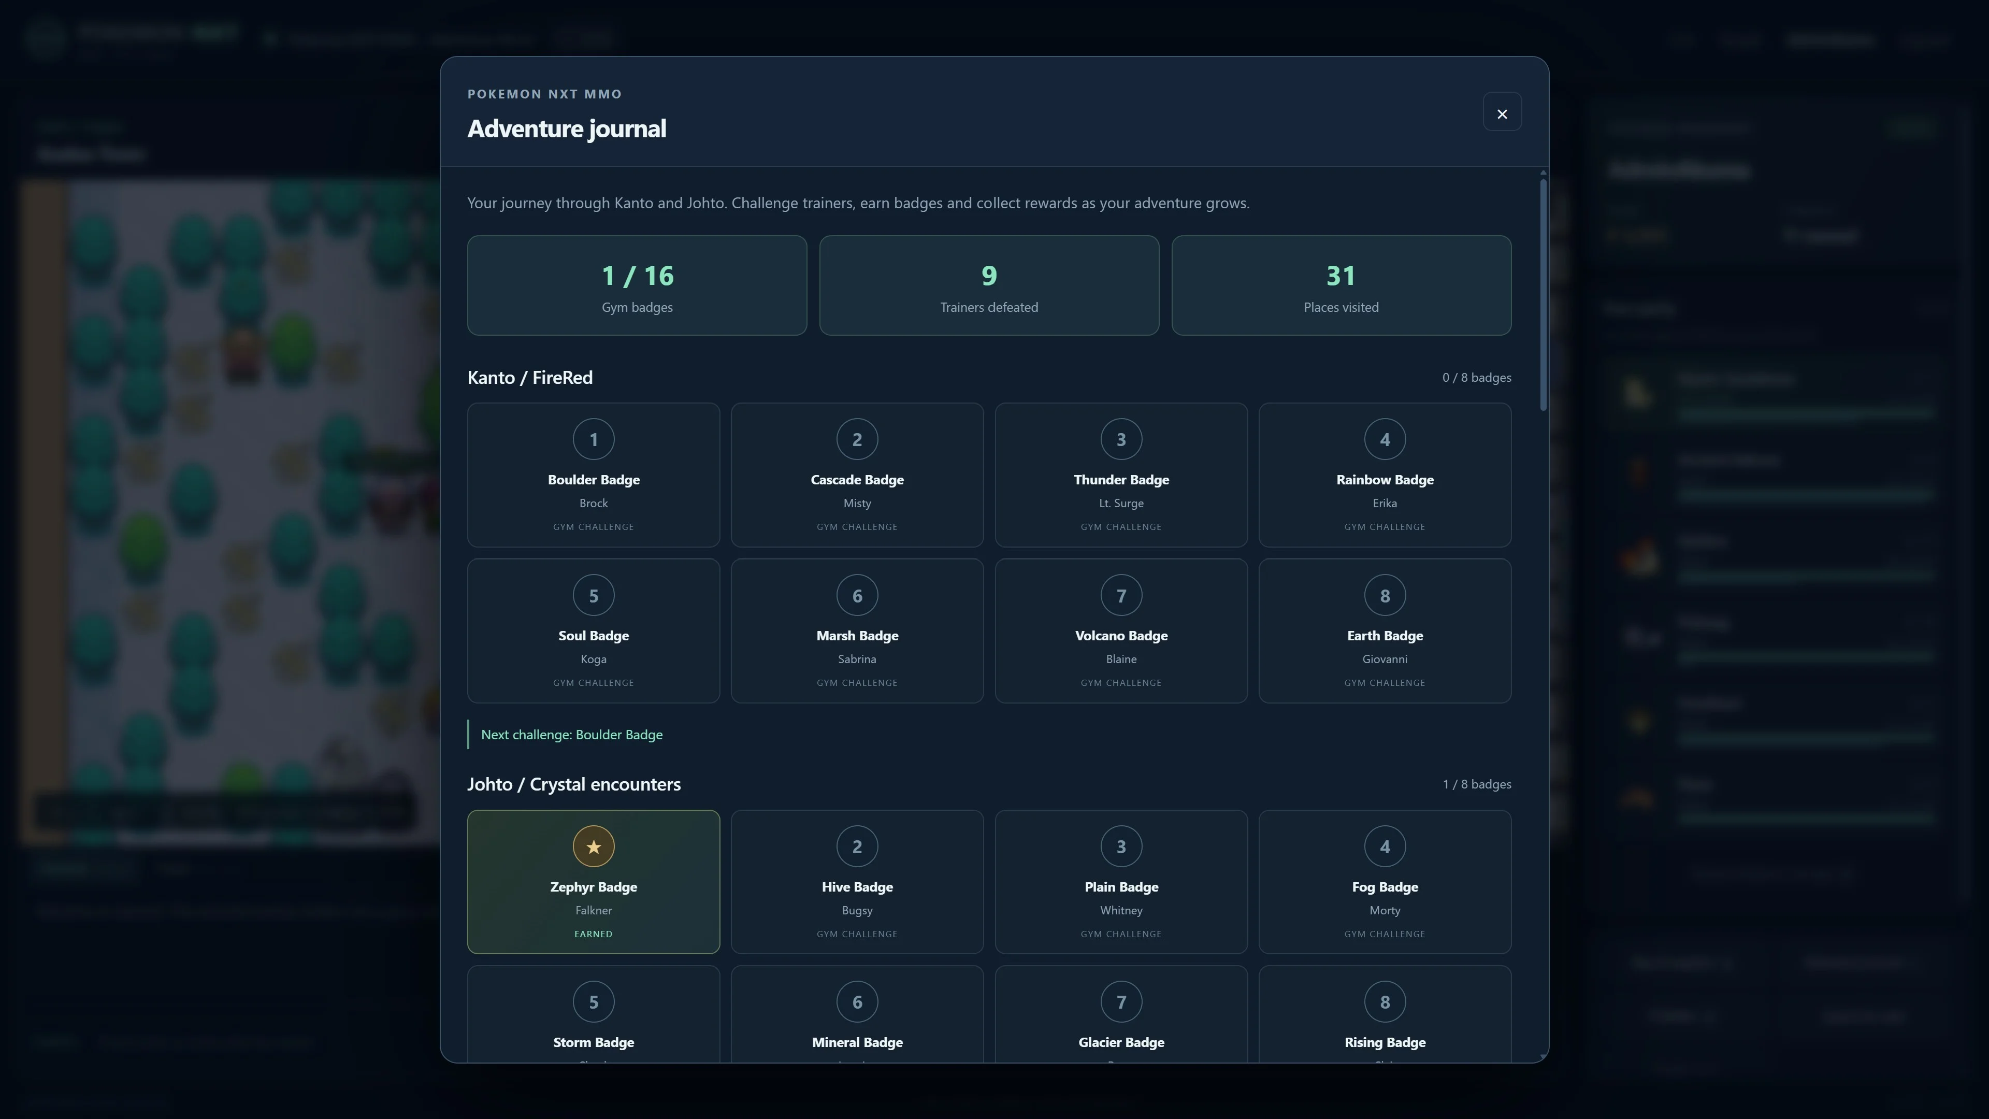The height and width of the screenshot is (1119, 1989).
Task: Click the Rainbow Badge title text
Action: 1385,480
